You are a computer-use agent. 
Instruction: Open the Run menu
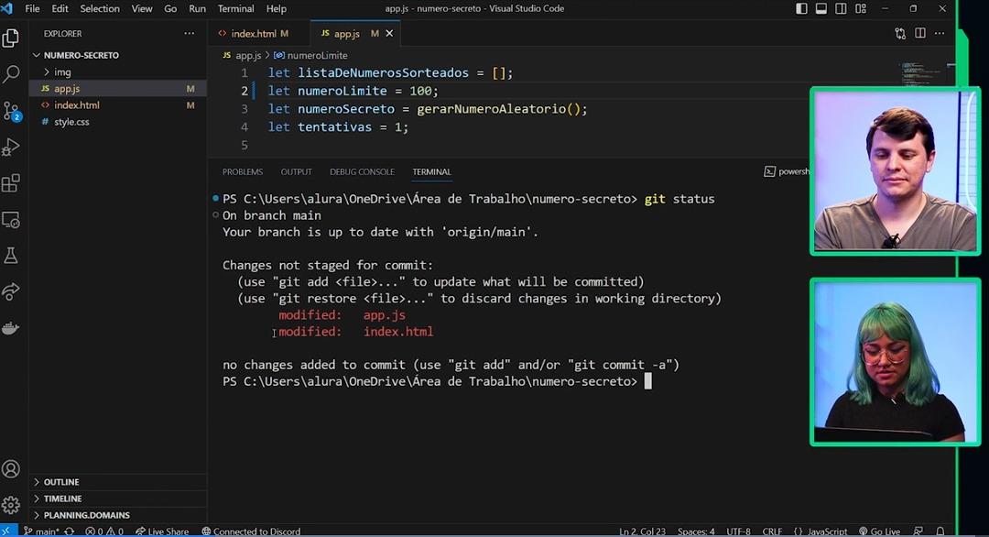point(198,9)
